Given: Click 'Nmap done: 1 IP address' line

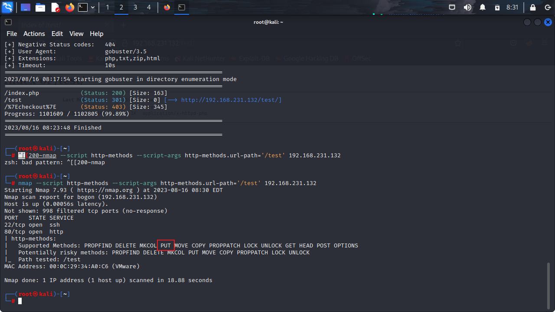Looking at the screenshot, I should tap(108, 280).
